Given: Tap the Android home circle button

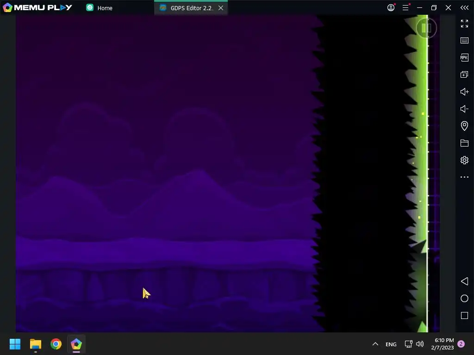Looking at the screenshot, I should click(x=464, y=299).
